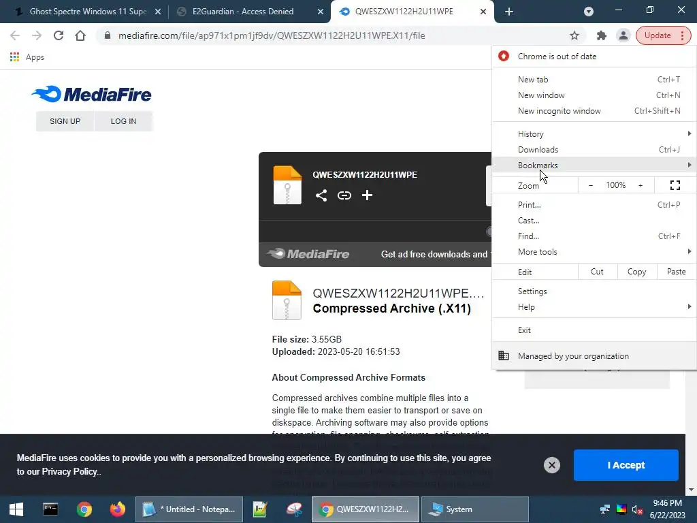Open the Chrome three-dot menu icon
The width and height of the screenshot is (697, 523).
pos(682,35)
